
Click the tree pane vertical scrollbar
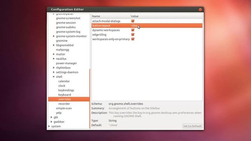(90, 99)
